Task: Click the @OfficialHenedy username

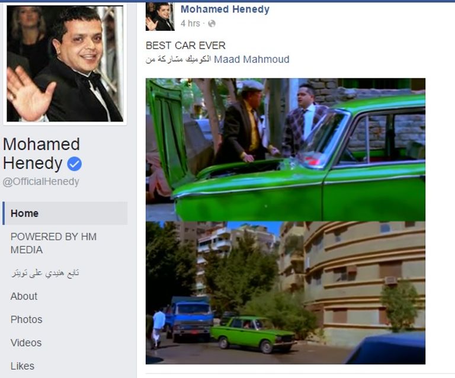Action: tap(41, 182)
